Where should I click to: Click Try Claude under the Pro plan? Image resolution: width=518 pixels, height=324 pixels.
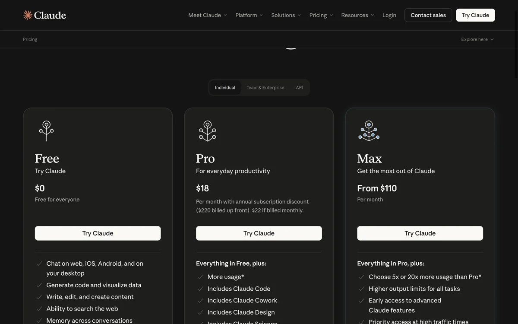coord(259,233)
